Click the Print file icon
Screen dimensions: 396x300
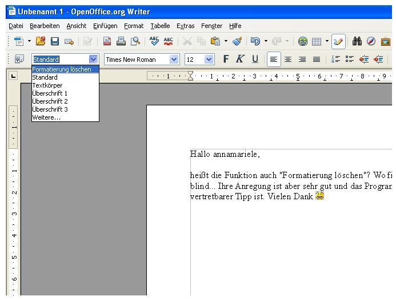[x=121, y=41]
